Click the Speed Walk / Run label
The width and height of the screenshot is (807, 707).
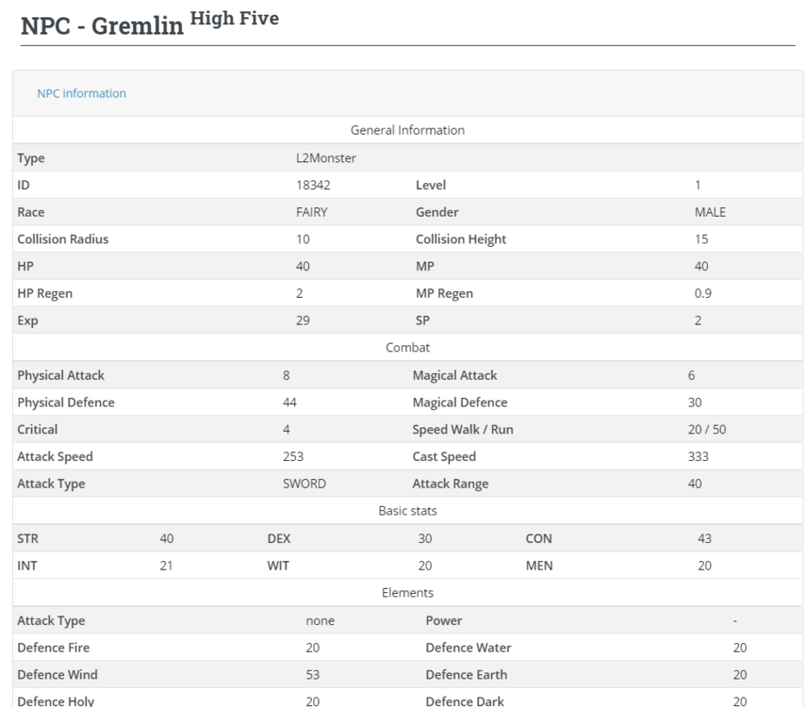[462, 429]
